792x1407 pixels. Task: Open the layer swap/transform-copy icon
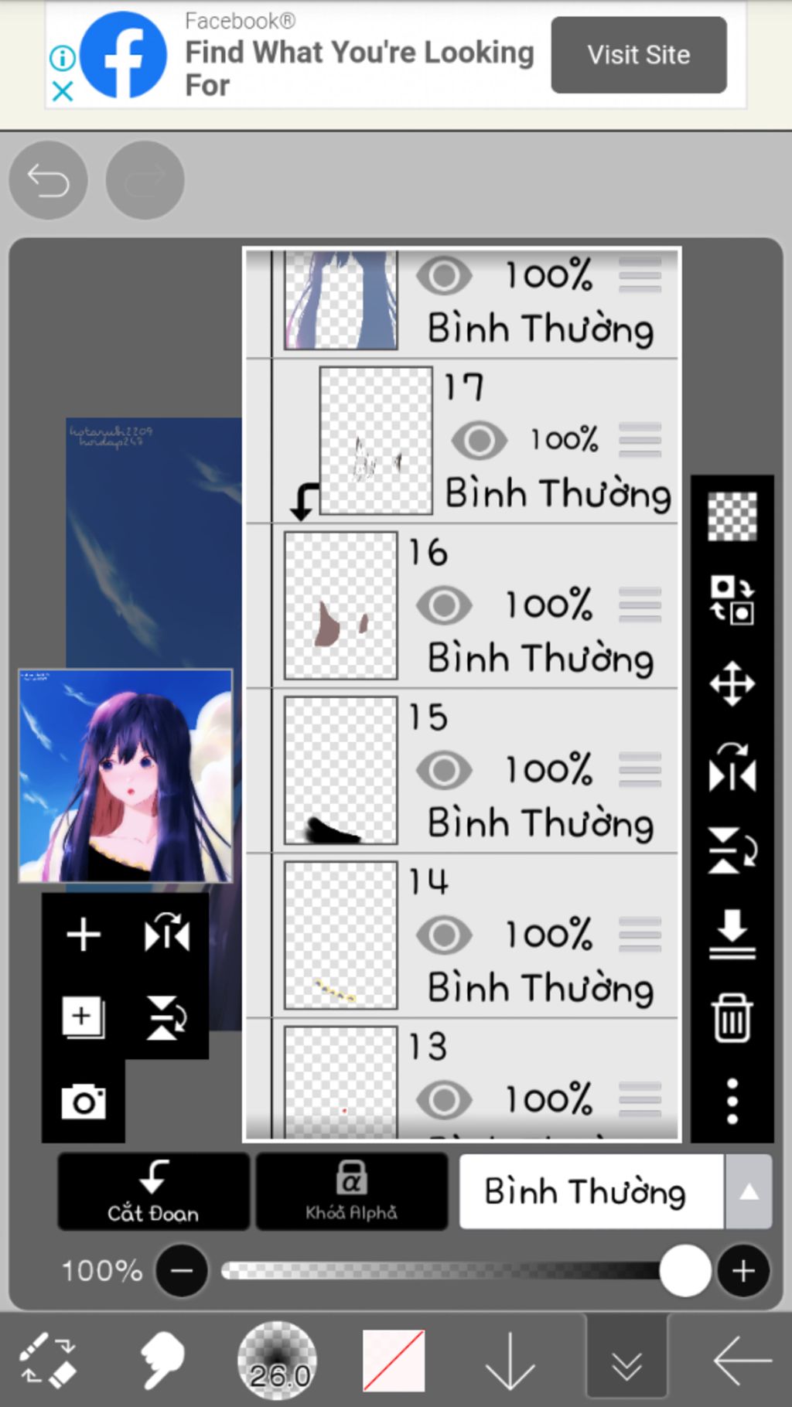tap(732, 599)
